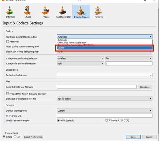
Task: Open the Hotkeys preferences cone icon
Action: click(x=99, y=12)
